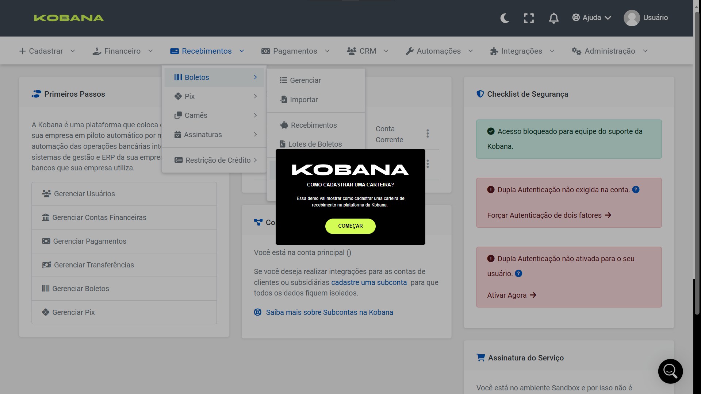Click Ativar Agora link
The image size is (701, 394).
point(512,295)
